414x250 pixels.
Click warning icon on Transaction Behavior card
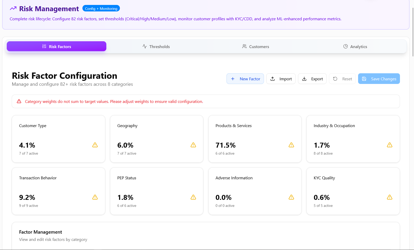(x=95, y=197)
